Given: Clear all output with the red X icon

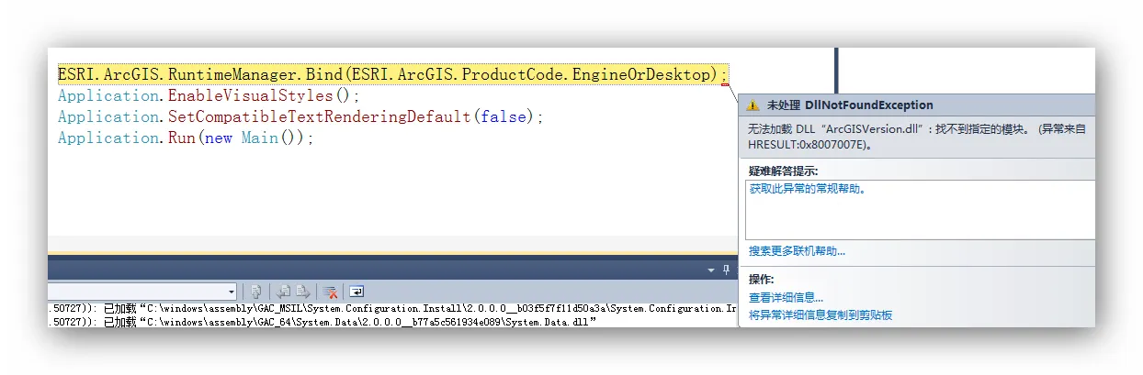Looking at the screenshot, I should [330, 292].
